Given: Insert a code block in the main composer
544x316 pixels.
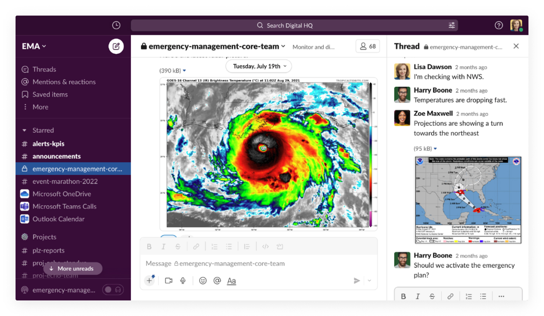Looking at the screenshot, I should tap(280, 246).
